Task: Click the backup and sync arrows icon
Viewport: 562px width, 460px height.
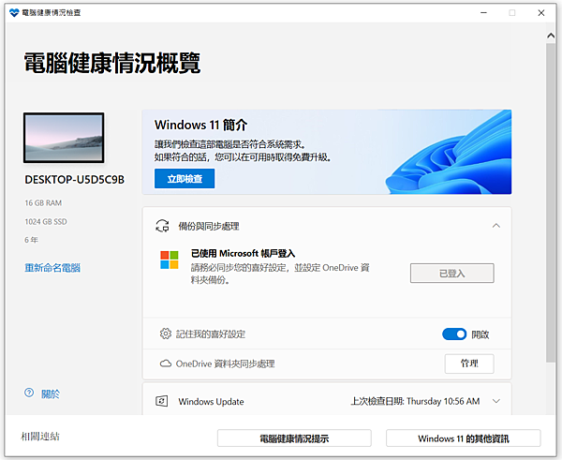Action: coord(162,226)
